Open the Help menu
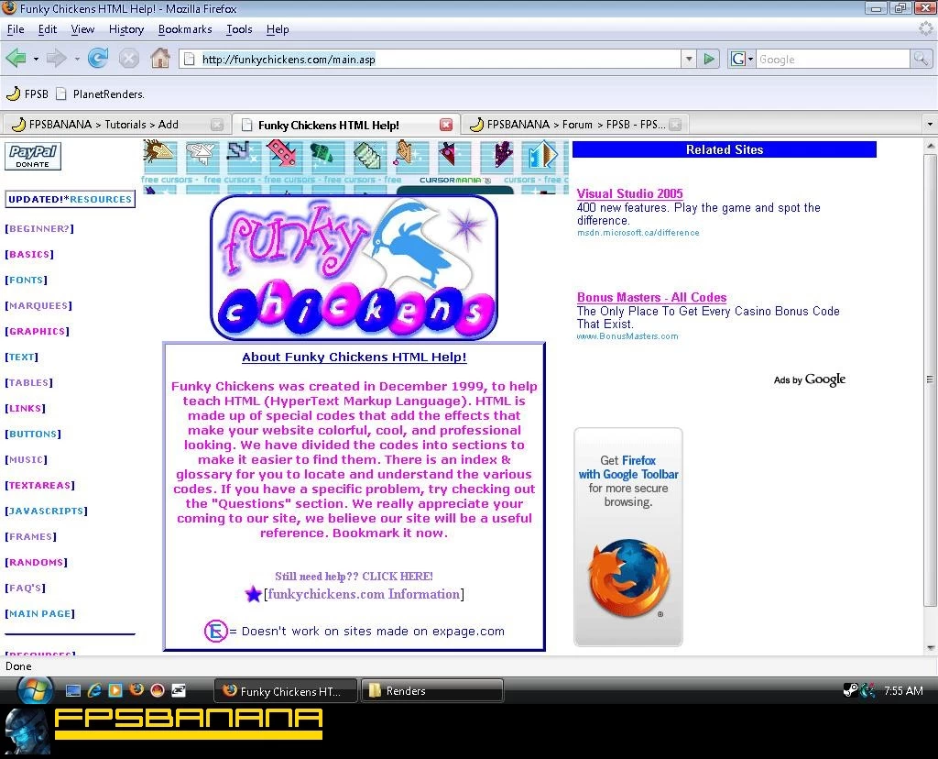The height and width of the screenshot is (759, 938). pyautogui.click(x=278, y=29)
